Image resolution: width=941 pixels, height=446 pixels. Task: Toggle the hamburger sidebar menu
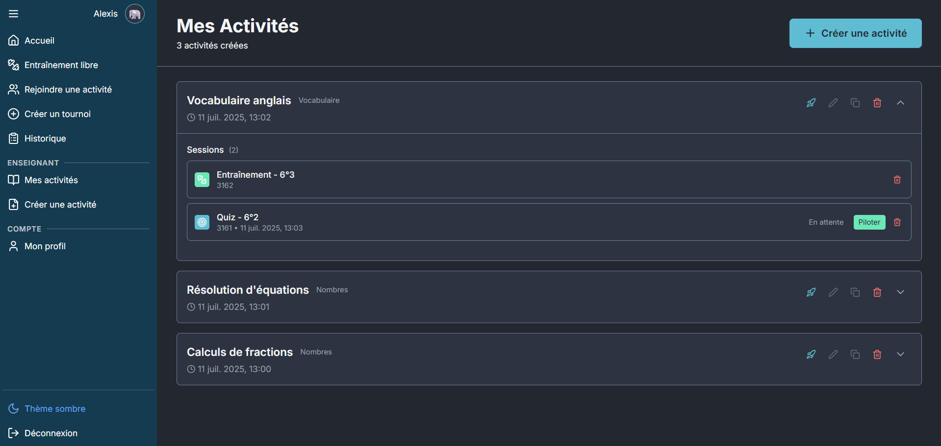14,14
